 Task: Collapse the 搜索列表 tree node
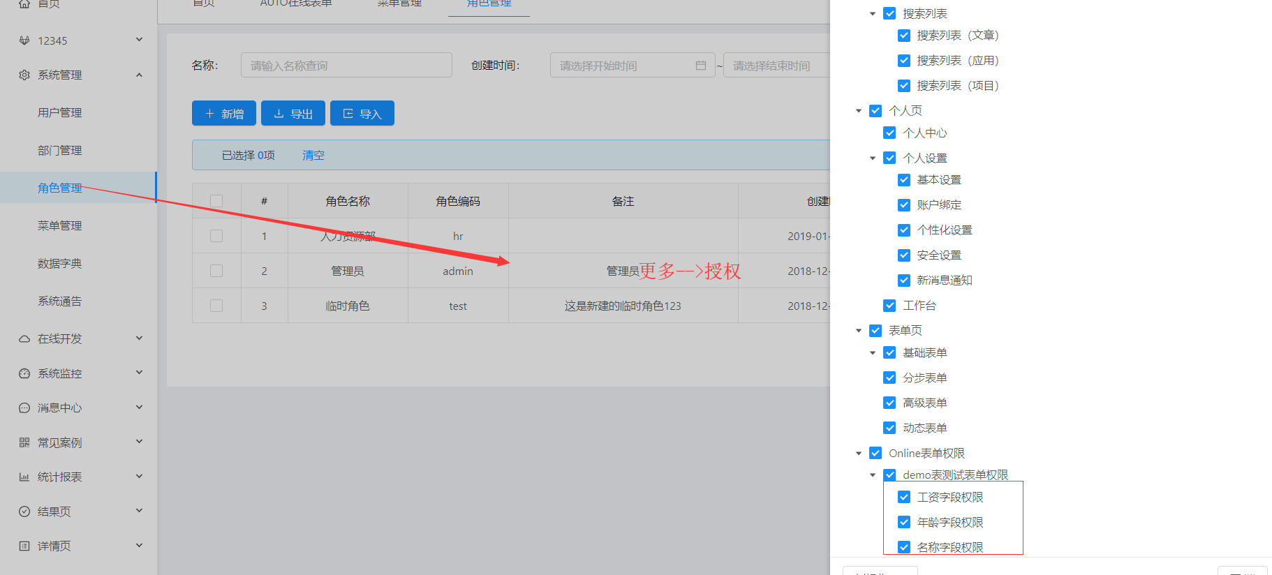click(x=873, y=13)
